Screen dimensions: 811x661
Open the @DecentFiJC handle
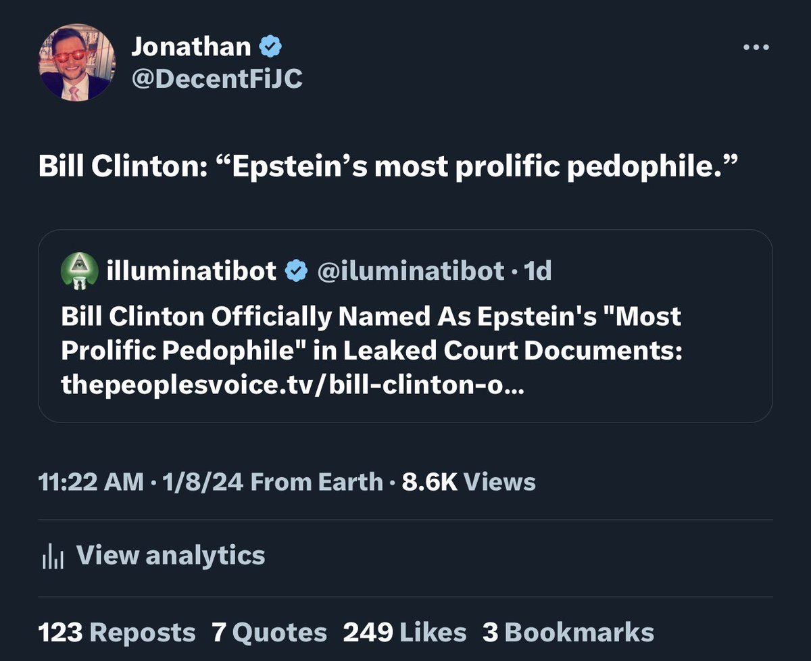tap(217, 78)
